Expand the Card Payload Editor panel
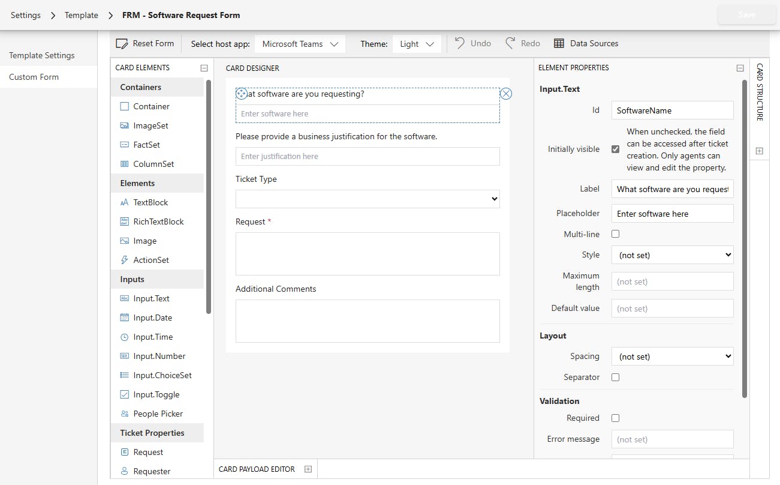Screen dimensions: 780x485 click(308, 469)
